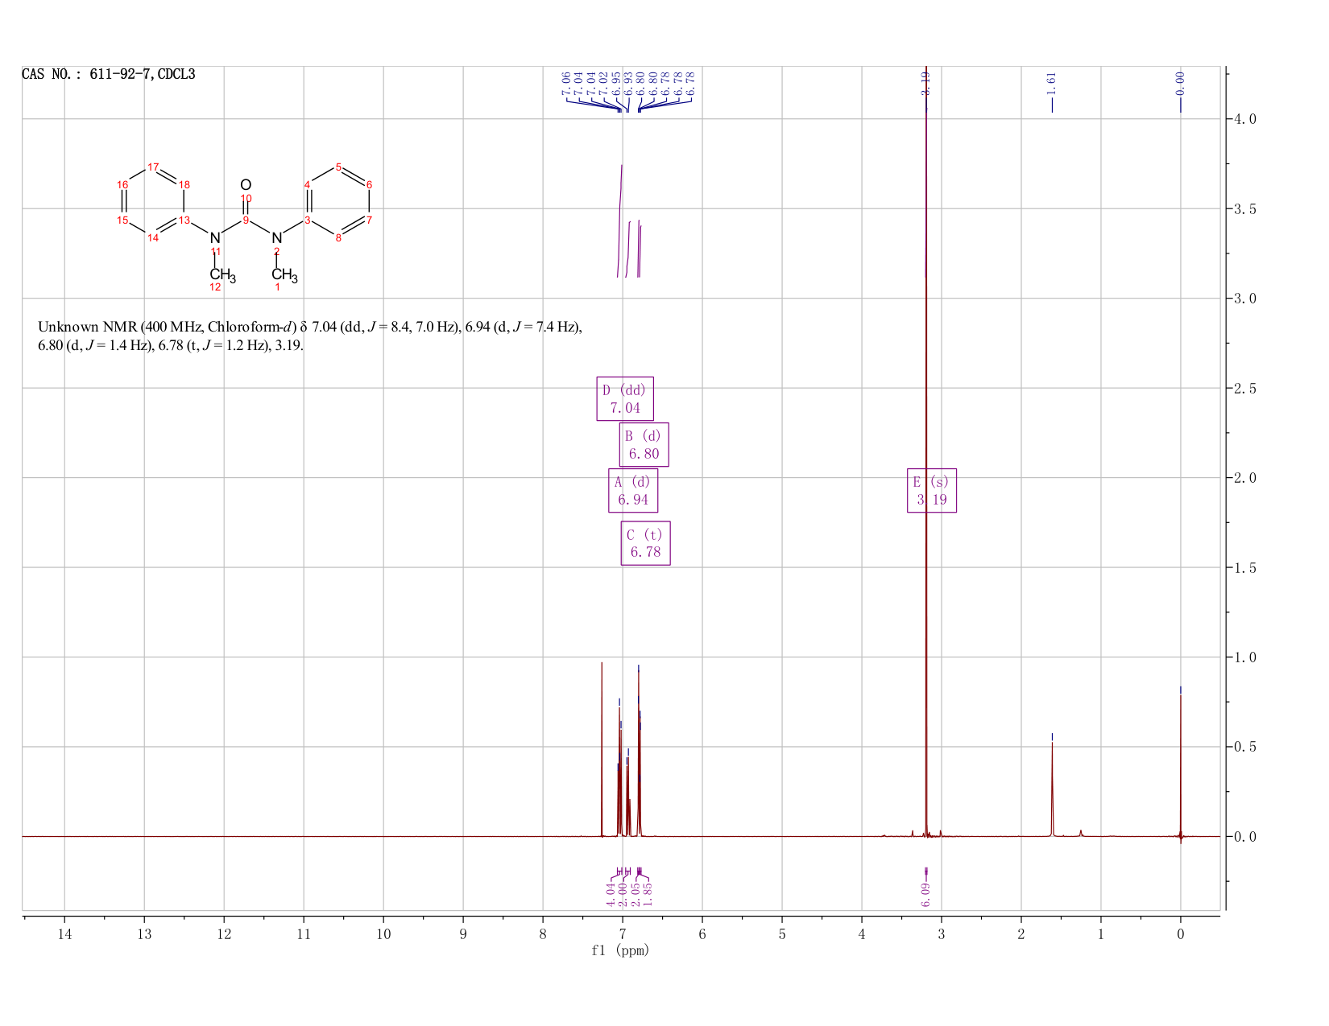Click the 14 tick label on ppm axis
The width and height of the screenshot is (1329, 1026).
tap(64, 934)
